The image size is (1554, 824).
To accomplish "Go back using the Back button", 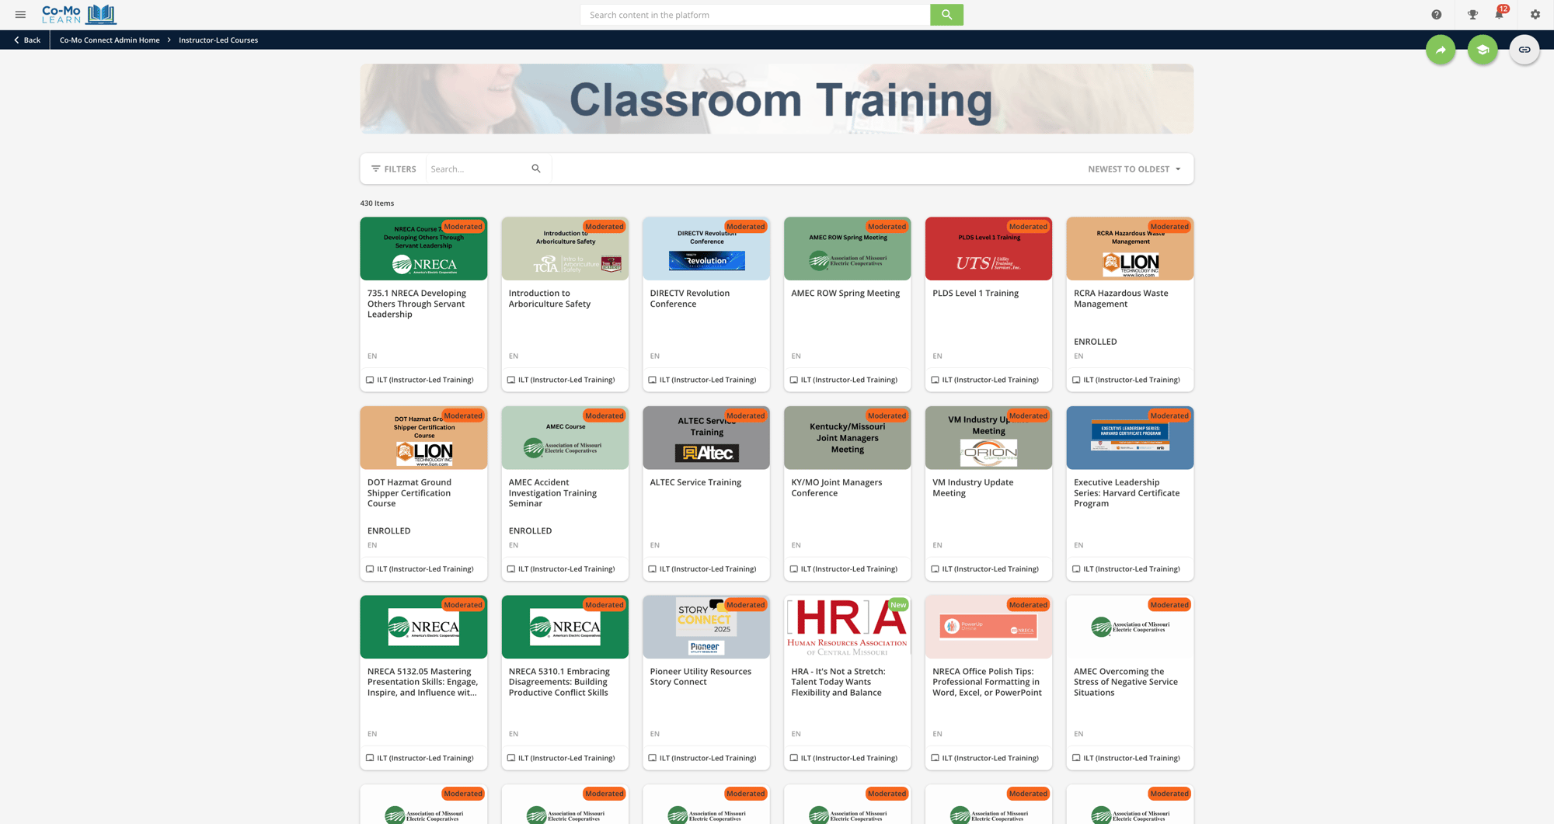I will point(26,40).
